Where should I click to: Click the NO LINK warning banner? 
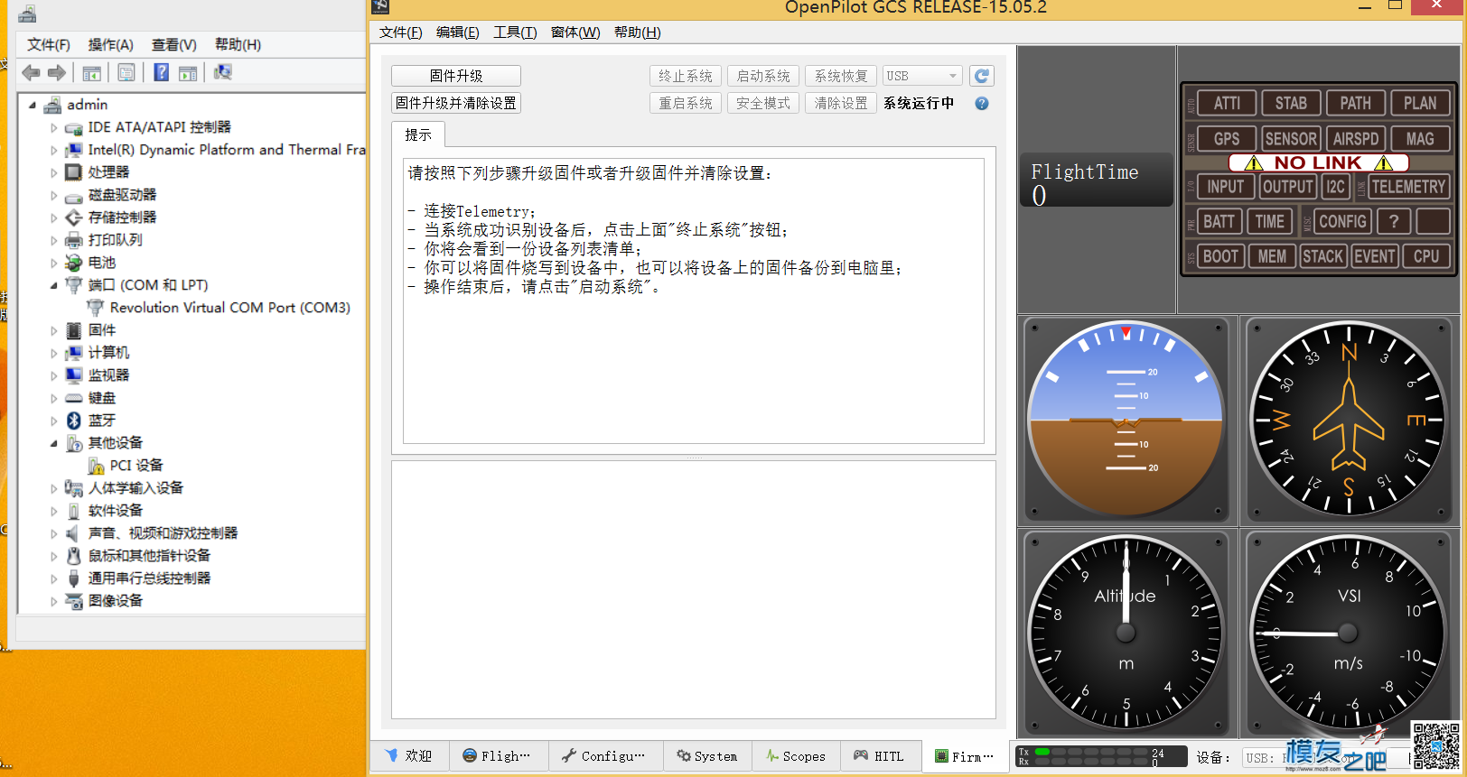click(1318, 162)
